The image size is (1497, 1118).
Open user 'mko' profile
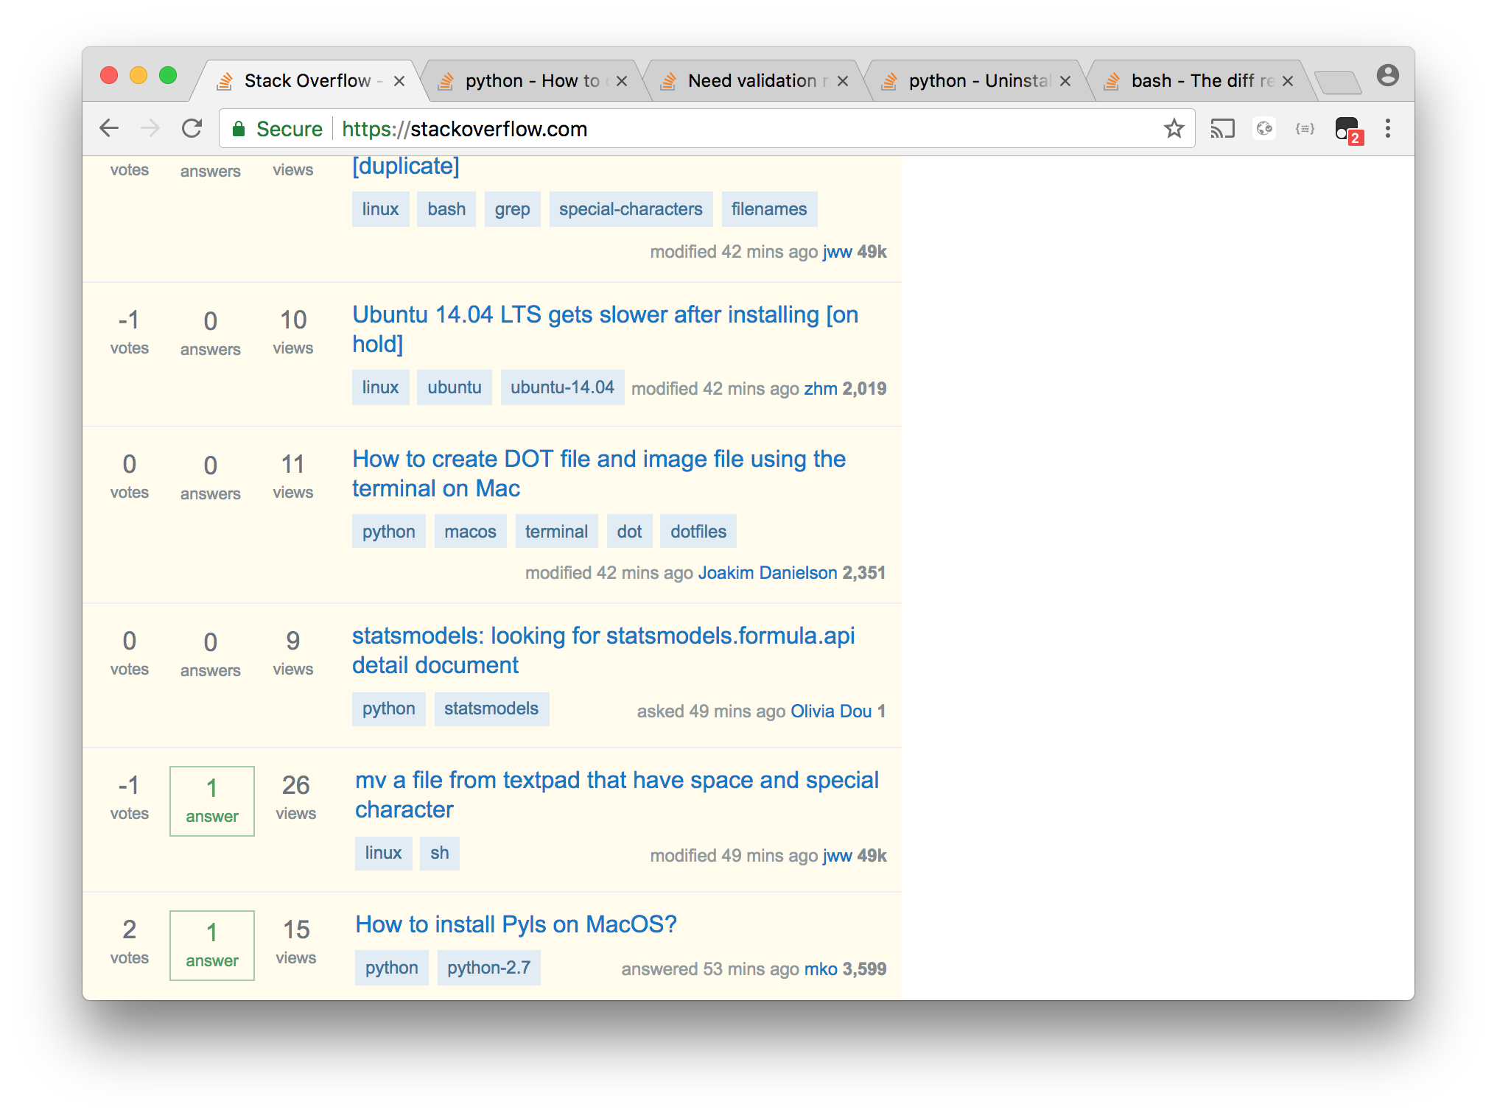click(821, 969)
